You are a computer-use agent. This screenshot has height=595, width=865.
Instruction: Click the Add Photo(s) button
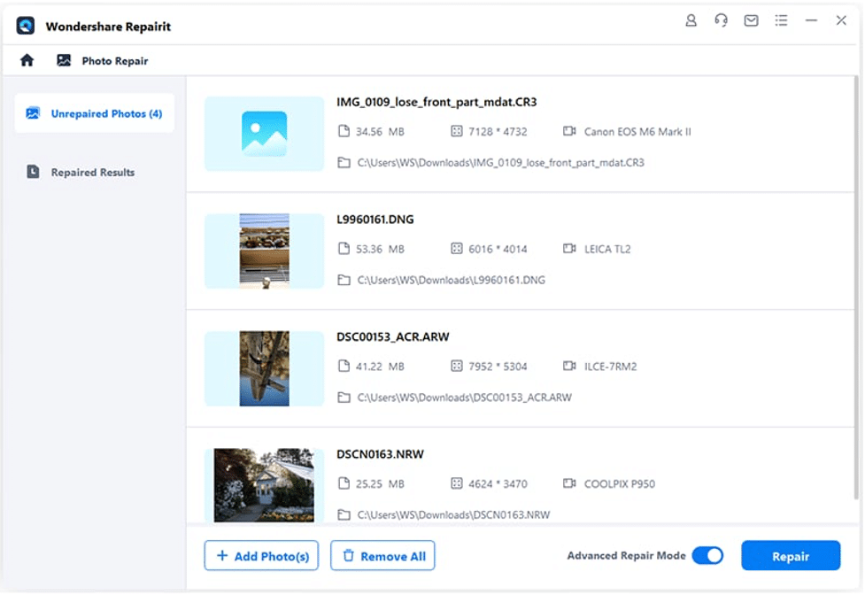coord(262,556)
